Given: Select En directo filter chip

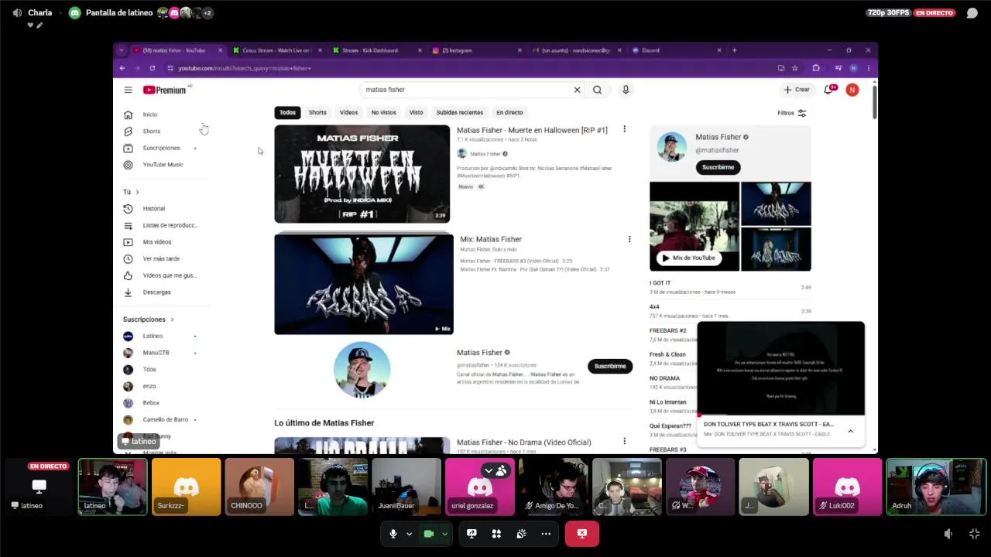Looking at the screenshot, I should [x=509, y=113].
